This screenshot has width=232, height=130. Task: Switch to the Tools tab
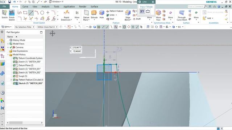point(57,6)
